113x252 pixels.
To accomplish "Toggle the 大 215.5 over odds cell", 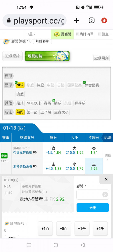I will 74,150.
